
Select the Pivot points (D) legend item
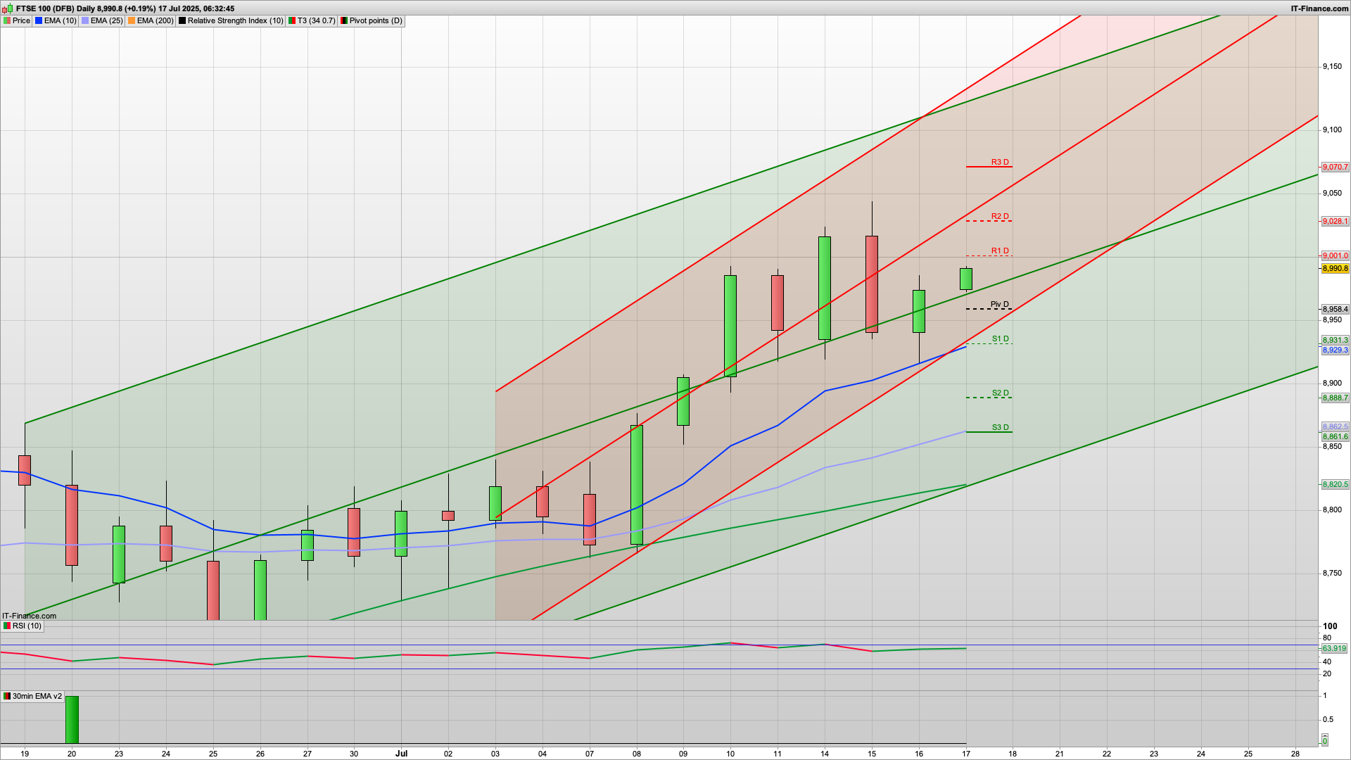point(372,21)
